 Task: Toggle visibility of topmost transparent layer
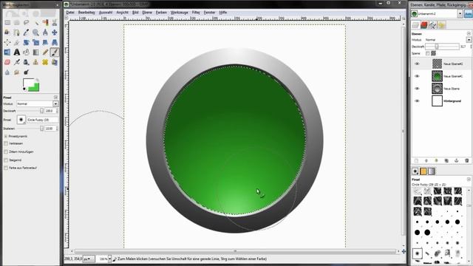point(417,64)
